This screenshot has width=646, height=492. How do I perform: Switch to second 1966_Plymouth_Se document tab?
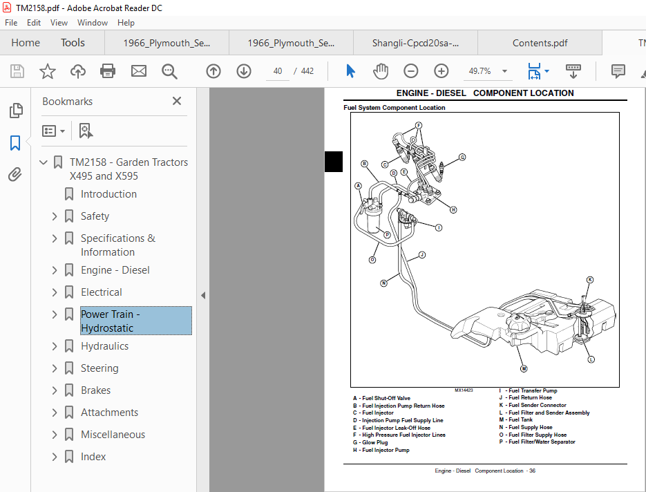point(291,43)
